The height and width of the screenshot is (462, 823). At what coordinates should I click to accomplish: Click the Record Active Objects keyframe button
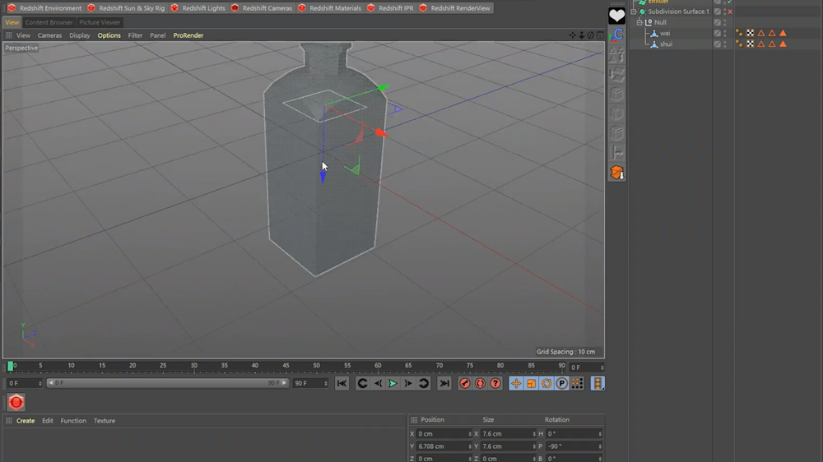point(465,383)
